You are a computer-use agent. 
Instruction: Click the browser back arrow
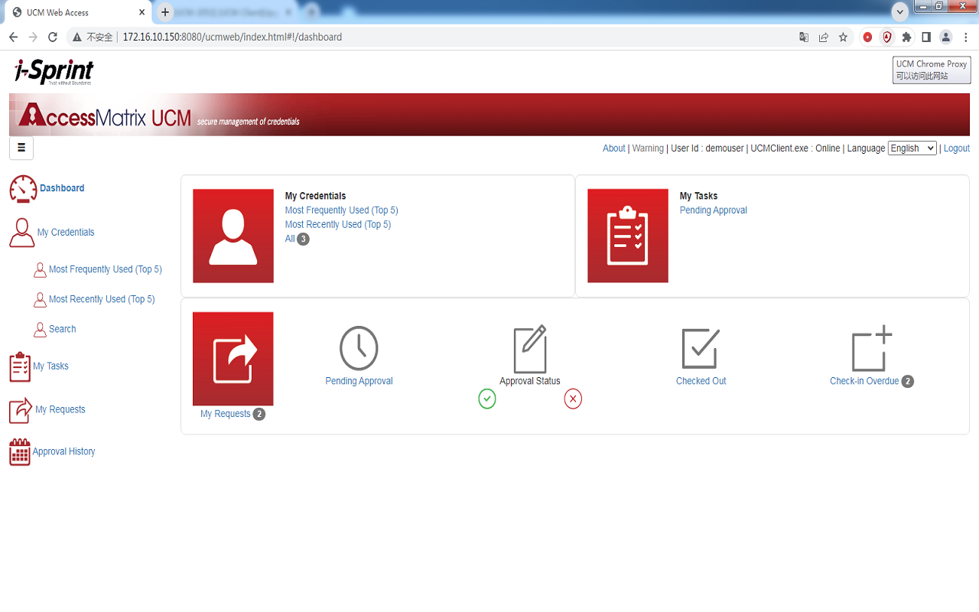[13, 37]
